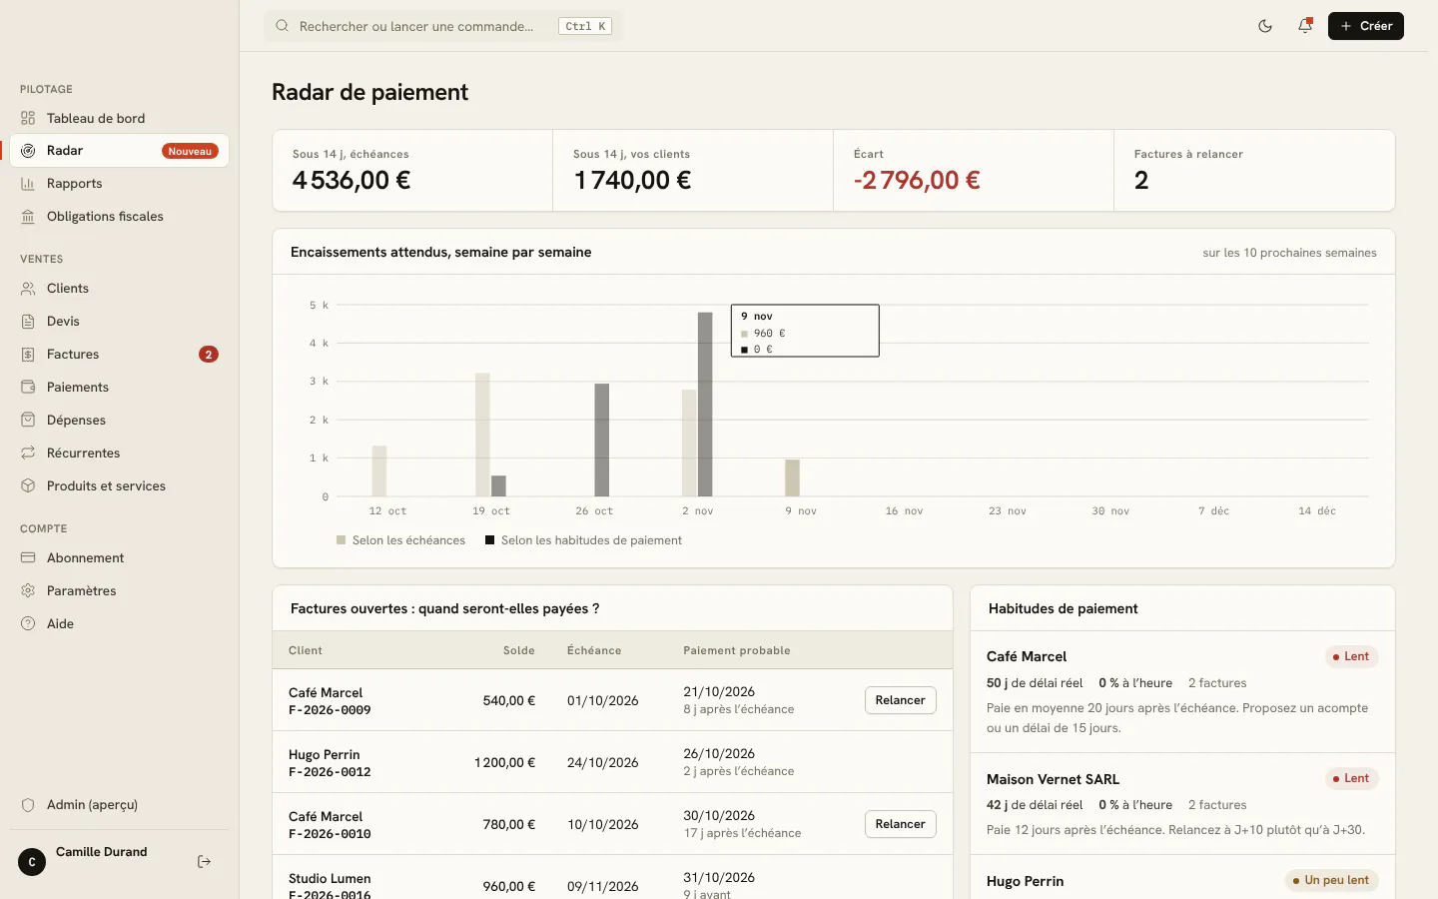Click the -2 796,00 € Écart value
This screenshot has width=1438, height=899.
pyautogui.click(x=917, y=180)
